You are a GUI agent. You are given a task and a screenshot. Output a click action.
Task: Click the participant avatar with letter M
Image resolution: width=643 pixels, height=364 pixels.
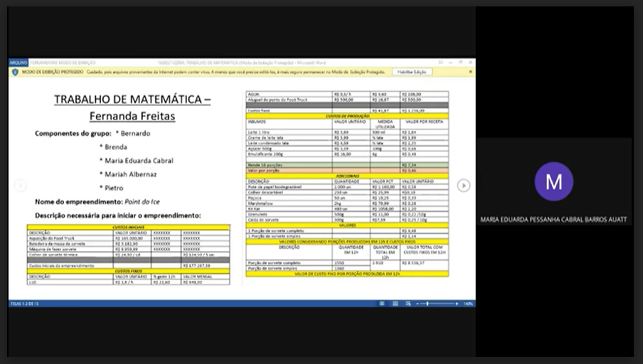click(x=553, y=181)
